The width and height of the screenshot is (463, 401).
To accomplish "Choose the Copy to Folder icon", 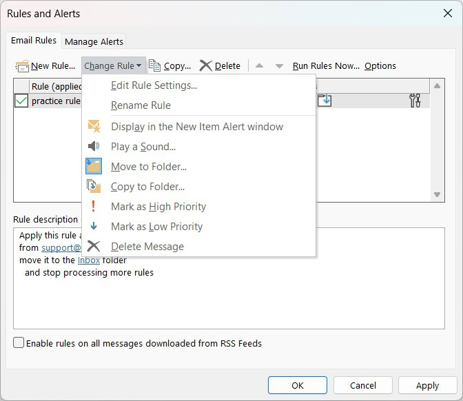I will pyautogui.click(x=94, y=186).
